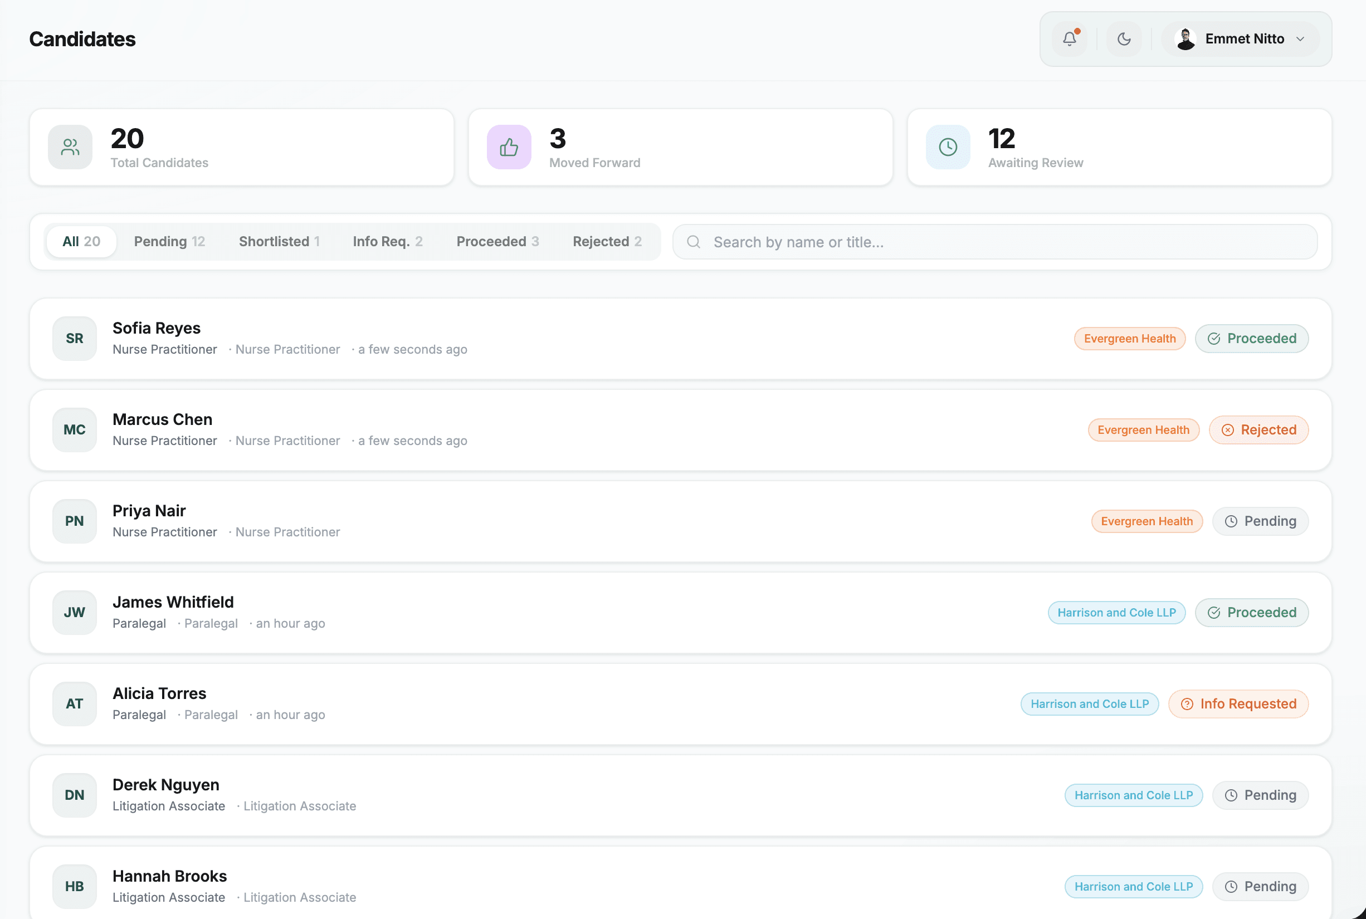Click the Proceeded check icon on Sofia Reyes

pyautogui.click(x=1214, y=338)
